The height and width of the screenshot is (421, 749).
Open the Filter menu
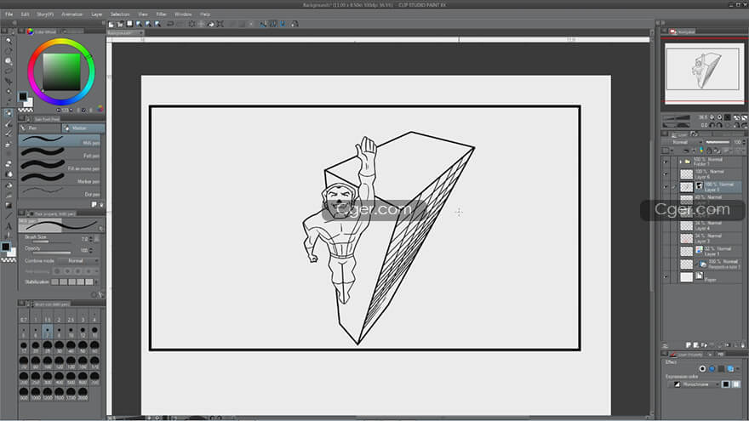161,14
